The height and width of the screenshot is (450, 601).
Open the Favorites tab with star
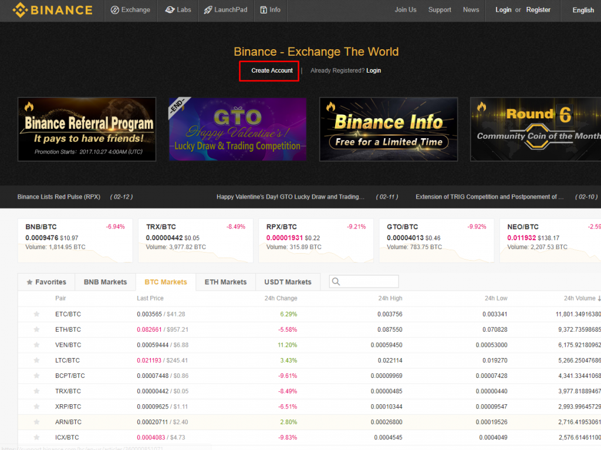46,282
